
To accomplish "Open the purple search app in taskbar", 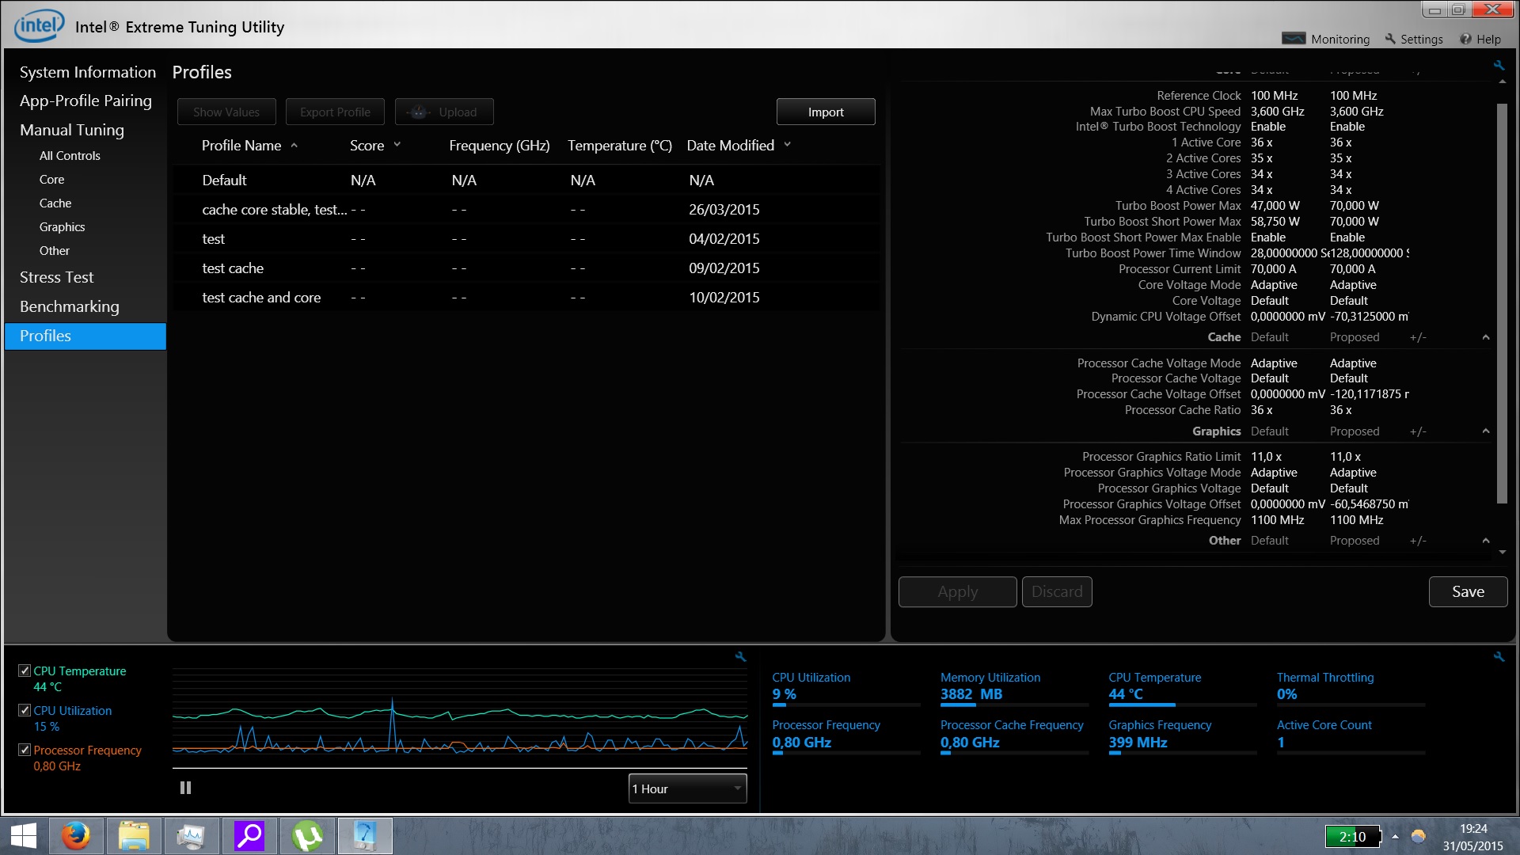I will [249, 836].
